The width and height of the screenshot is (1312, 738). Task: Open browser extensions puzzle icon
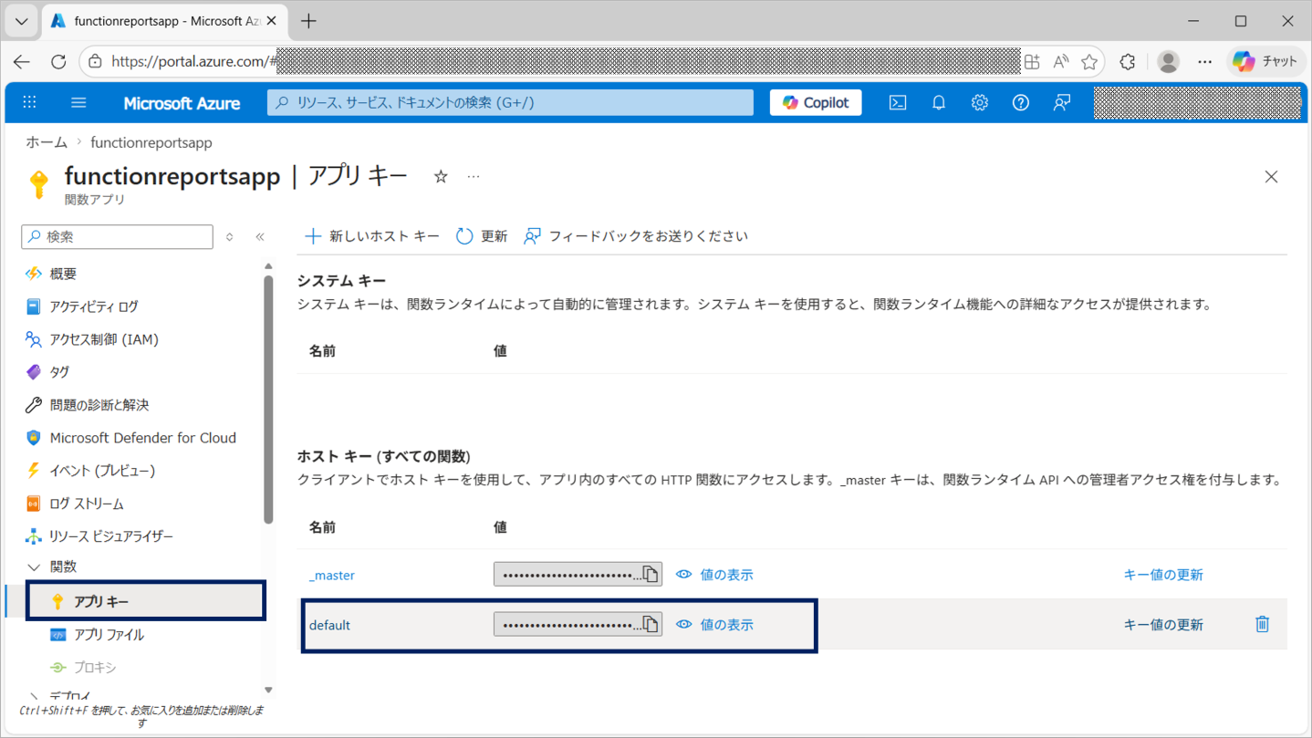click(1129, 61)
